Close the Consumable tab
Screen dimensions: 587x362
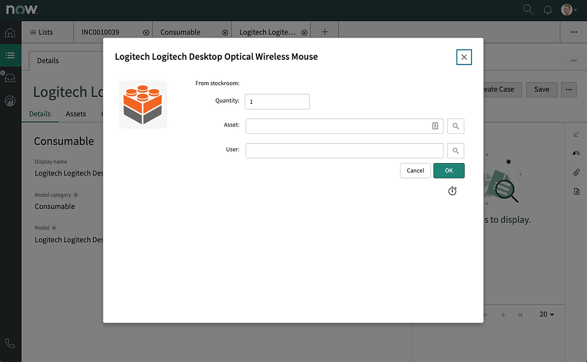point(225,33)
